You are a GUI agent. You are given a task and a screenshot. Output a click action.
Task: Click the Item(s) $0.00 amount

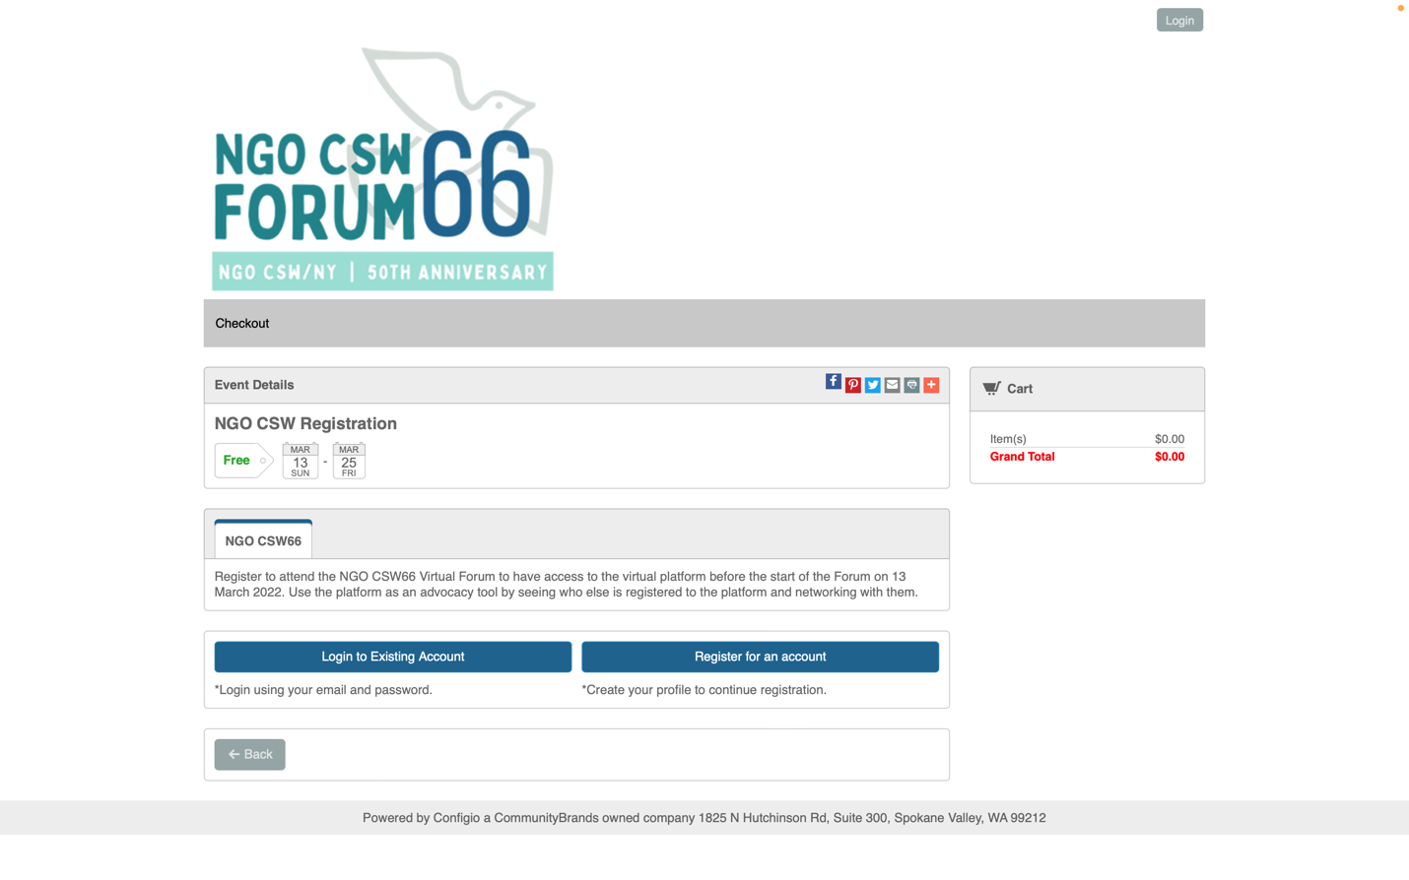(1170, 439)
